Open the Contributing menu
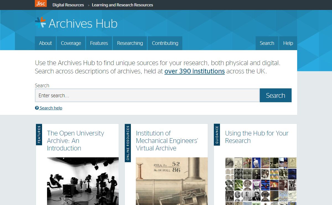332x205 pixels. click(165, 43)
